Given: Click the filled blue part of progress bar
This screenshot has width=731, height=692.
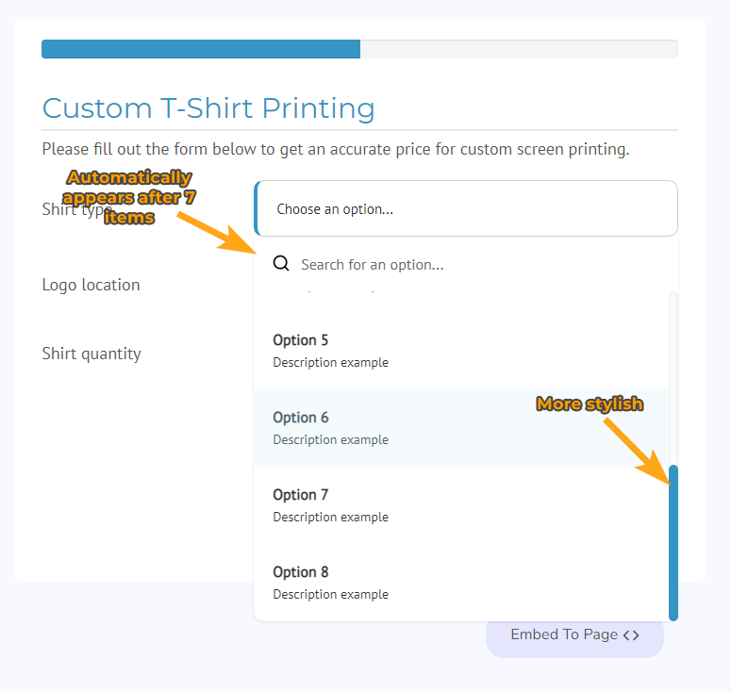Looking at the screenshot, I should click(201, 49).
